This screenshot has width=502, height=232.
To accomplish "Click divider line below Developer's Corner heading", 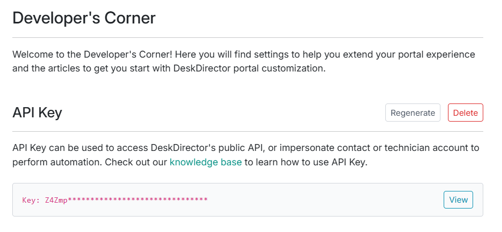I will (x=248, y=38).
